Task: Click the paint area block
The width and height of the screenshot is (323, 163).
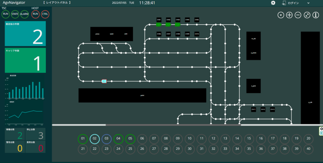Action: click(x=142, y=95)
